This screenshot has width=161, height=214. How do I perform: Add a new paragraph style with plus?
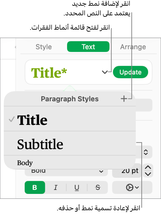pyautogui.click(x=124, y=99)
